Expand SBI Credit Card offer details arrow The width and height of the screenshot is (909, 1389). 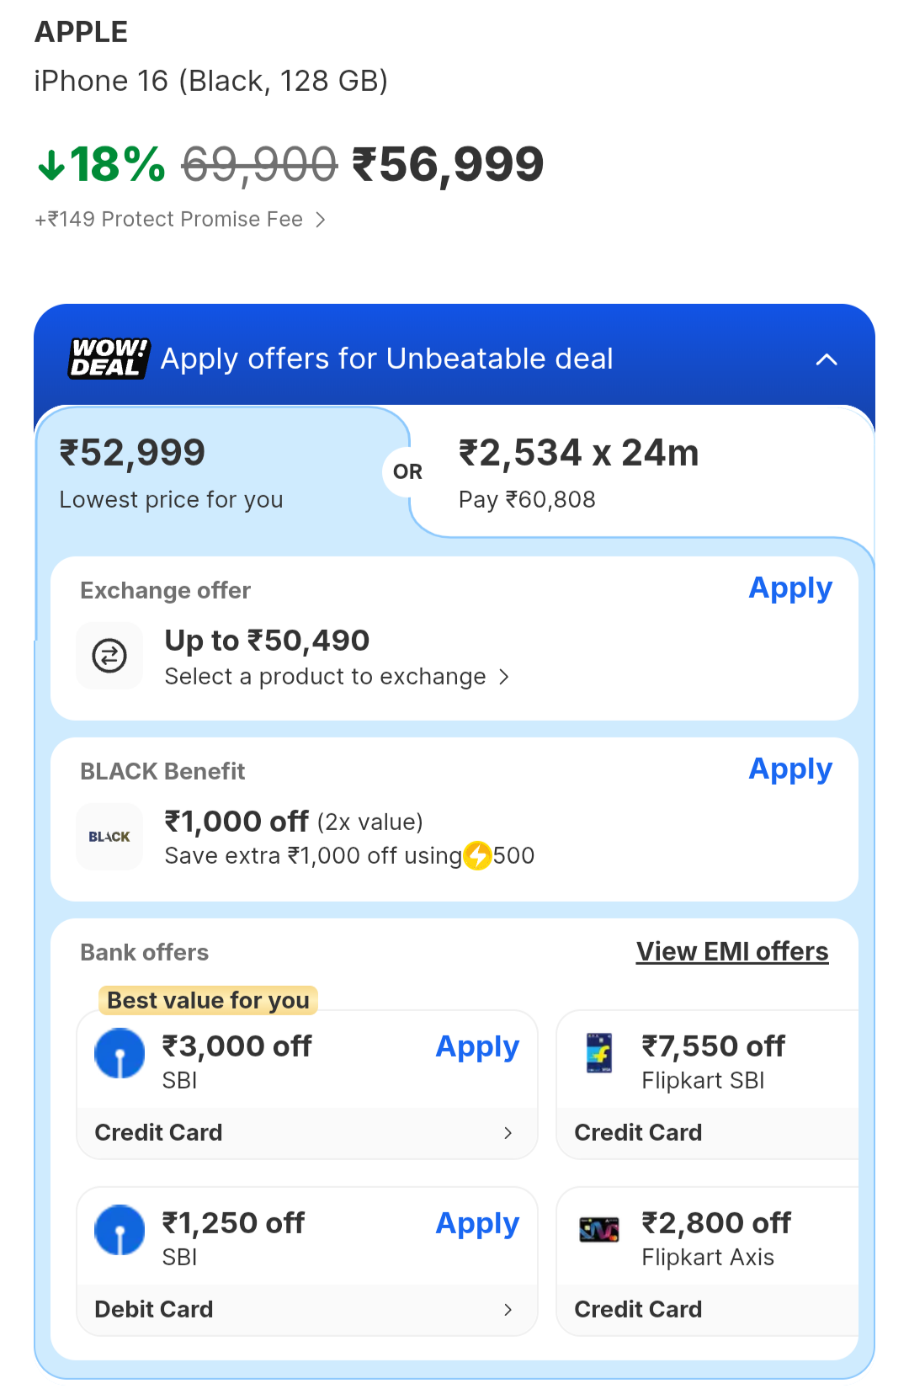(508, 1133)
